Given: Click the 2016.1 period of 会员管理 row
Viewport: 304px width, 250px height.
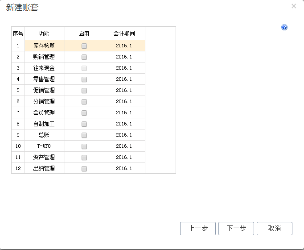Looking at the screenshot, I should click(125, 112).
